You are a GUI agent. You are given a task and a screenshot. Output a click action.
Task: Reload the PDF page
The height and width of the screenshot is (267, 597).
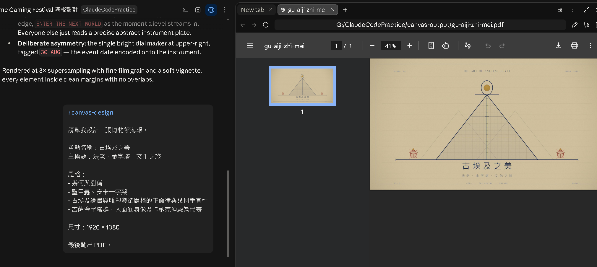[x=266, y=25]
